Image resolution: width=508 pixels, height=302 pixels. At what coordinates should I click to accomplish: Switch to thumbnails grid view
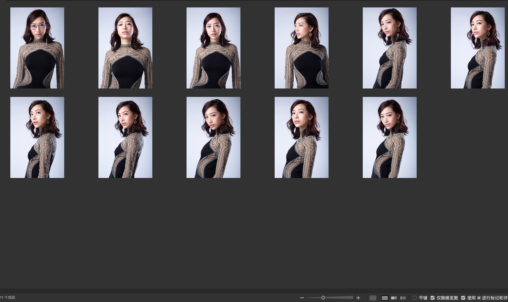point(385,298)
